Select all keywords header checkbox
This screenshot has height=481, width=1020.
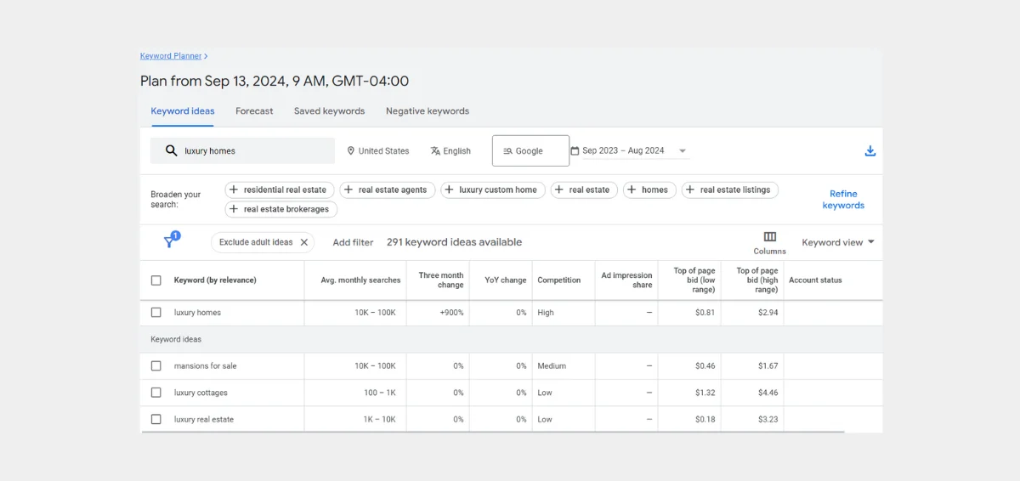click(156, 280)
